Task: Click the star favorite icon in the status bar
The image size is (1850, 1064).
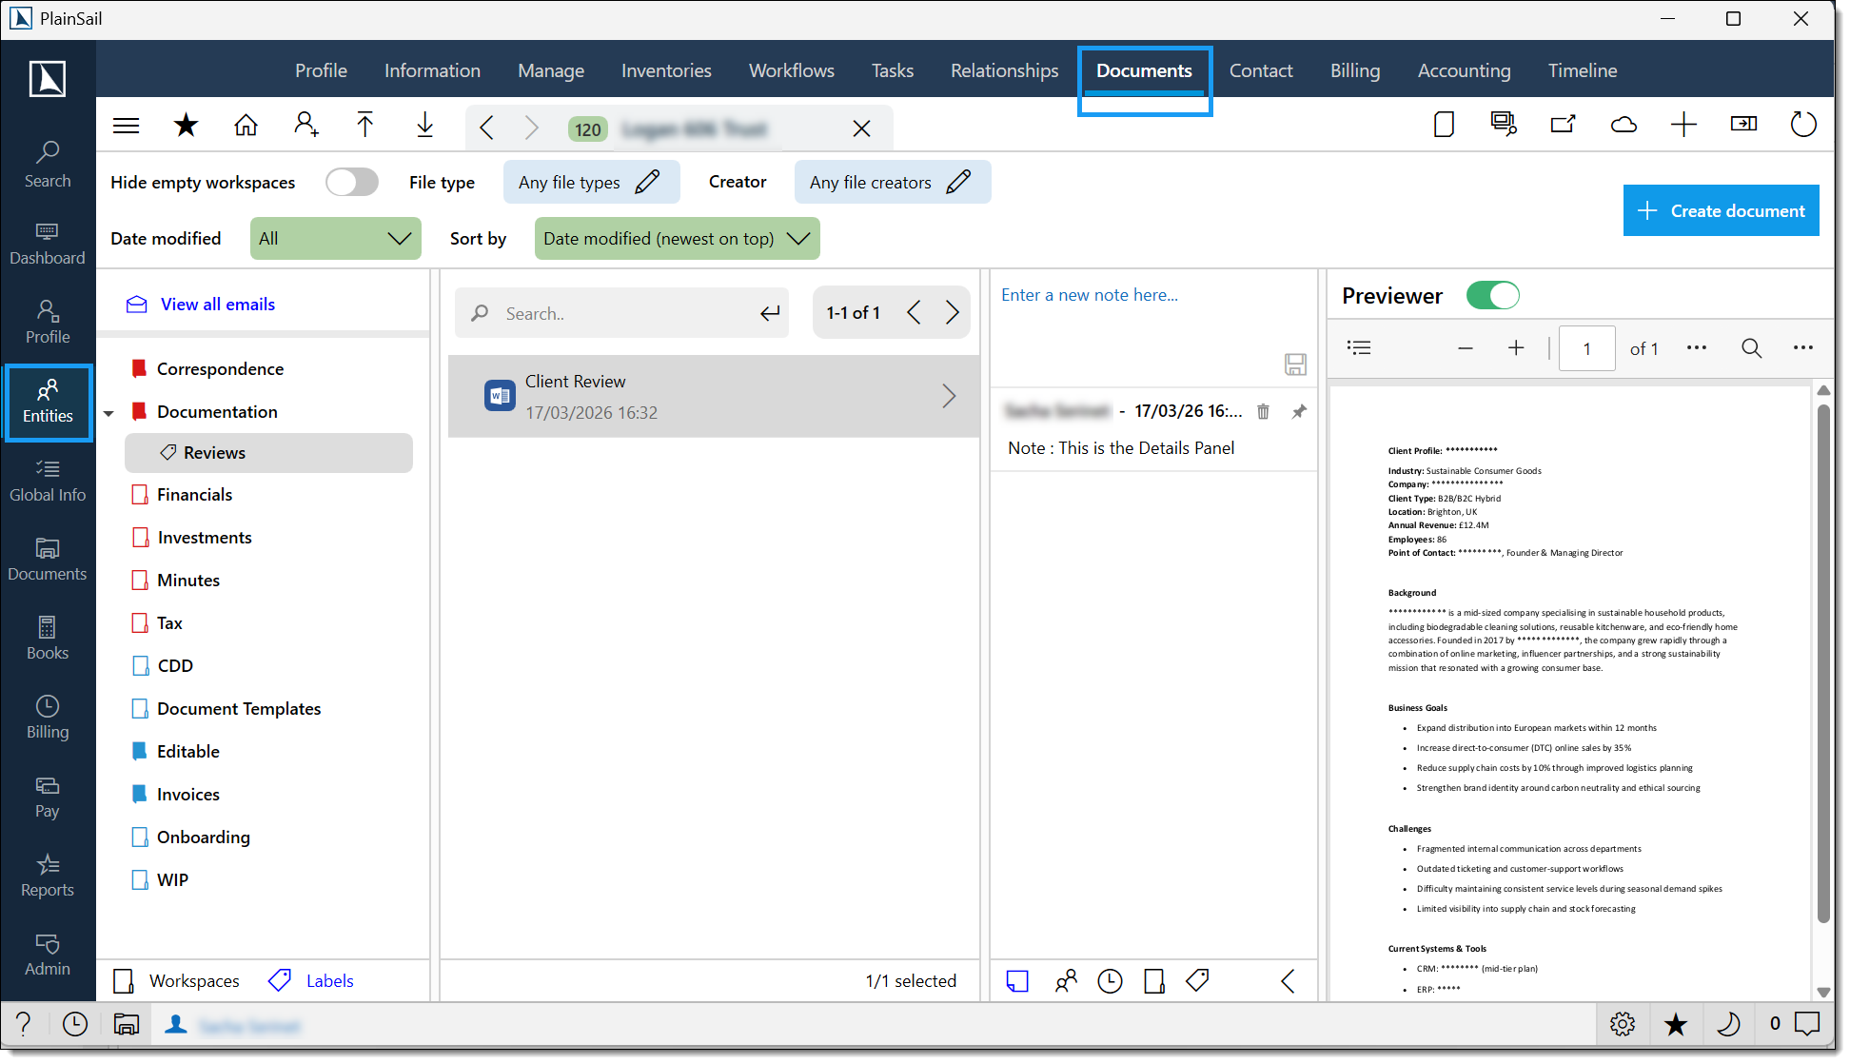Action: coord(1676,1024)
